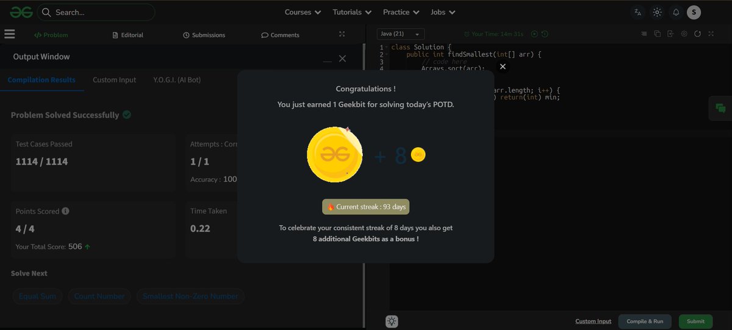732x330 pixels.
Task: Open the Submissions tab
Action: 204,35
